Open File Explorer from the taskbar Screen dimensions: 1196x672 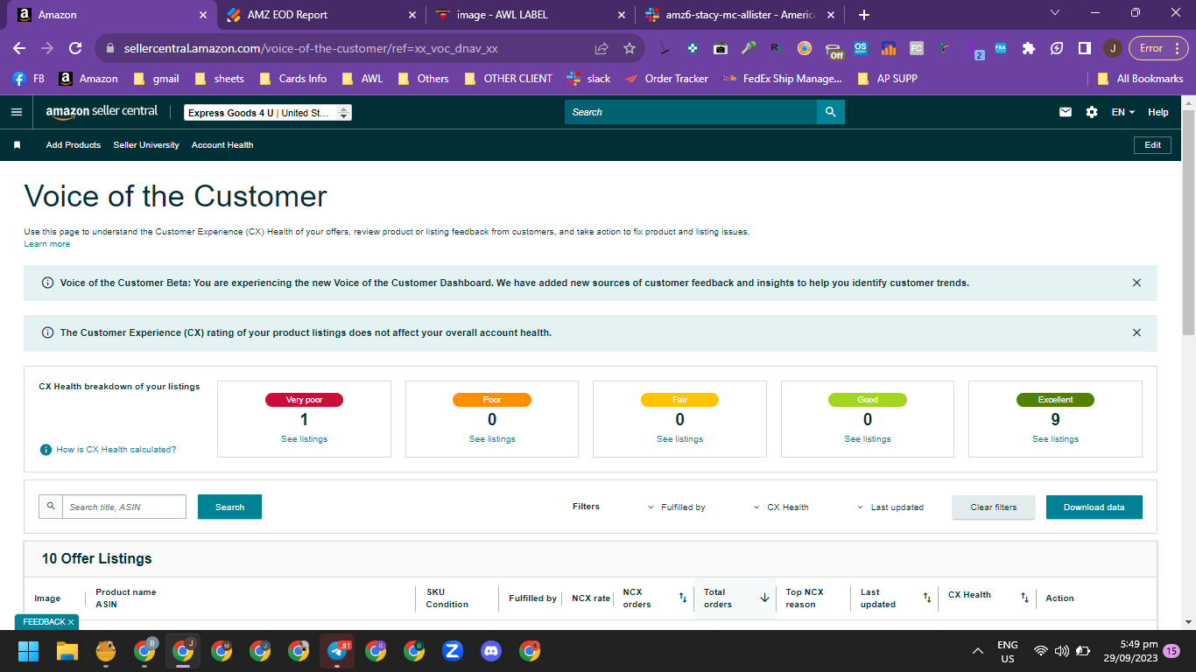(67, 651)
